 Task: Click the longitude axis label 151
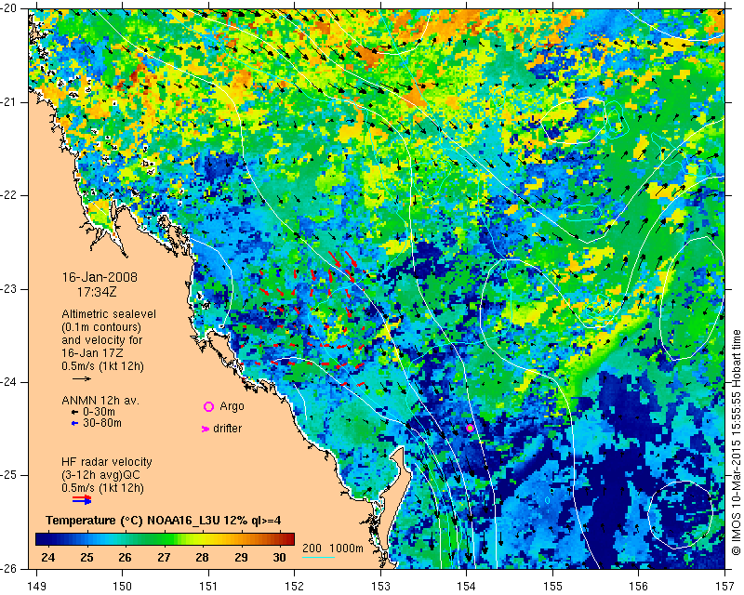pyautogui.click(x=208, y=587)
